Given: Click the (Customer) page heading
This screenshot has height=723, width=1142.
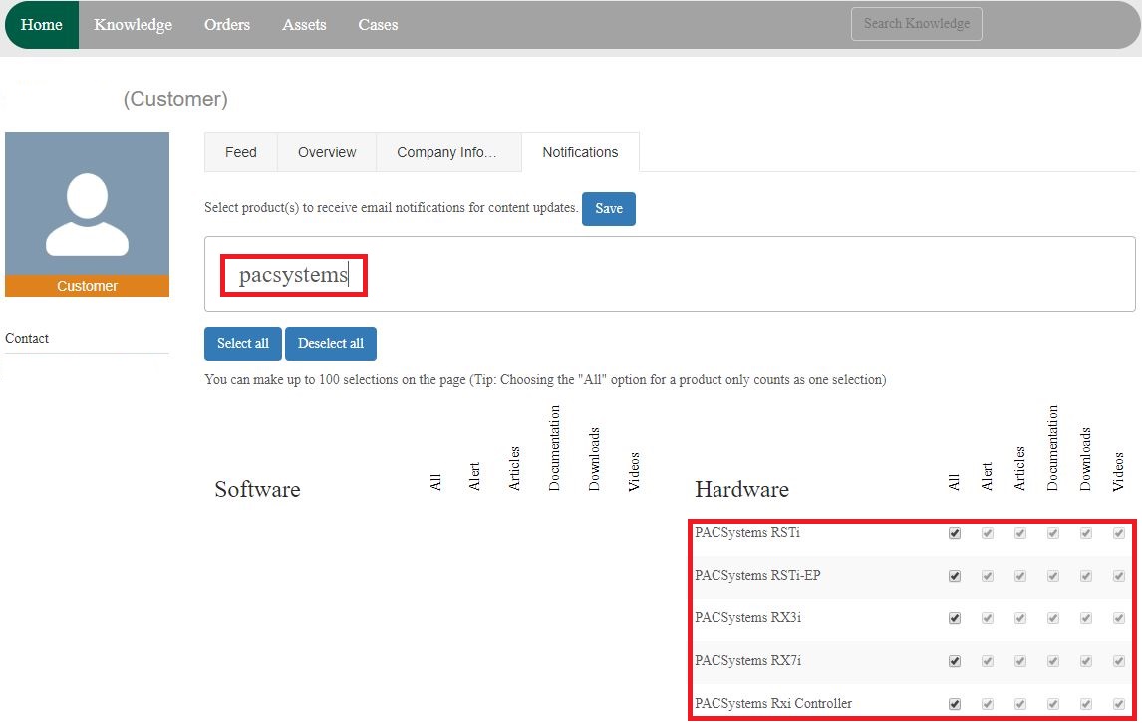Looking at the screenshot, I should coord(175,99).
